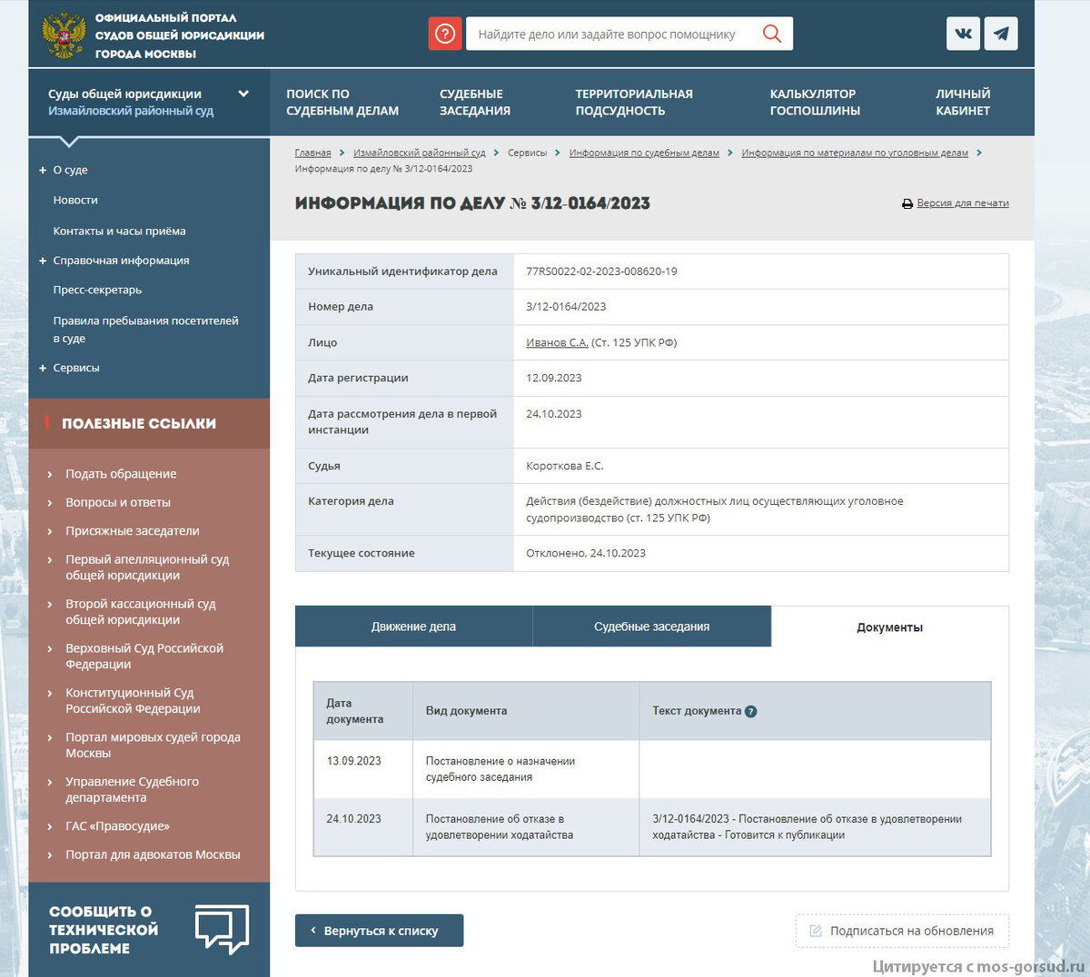The height and width of the screenshot is (977, 1090).
Task: Click the search magnifier icon
Action: pyautogui.click(x=771, y=33)
